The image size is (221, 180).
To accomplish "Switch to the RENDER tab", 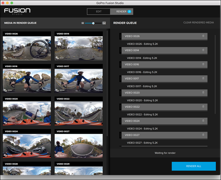I will coord(122,11).
